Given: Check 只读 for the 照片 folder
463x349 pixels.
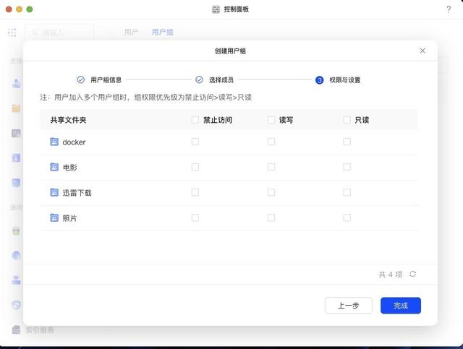Looking at the screenshot, I should [347, 217].
